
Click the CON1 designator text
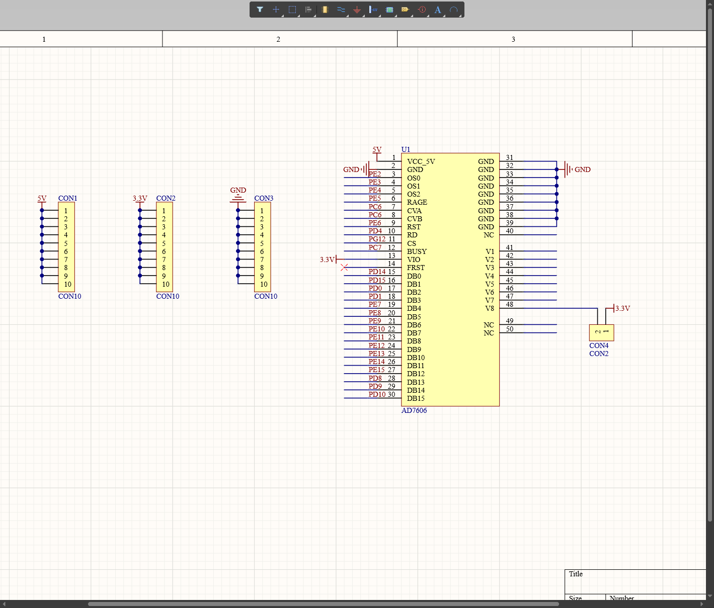click(x=67, y=198)
